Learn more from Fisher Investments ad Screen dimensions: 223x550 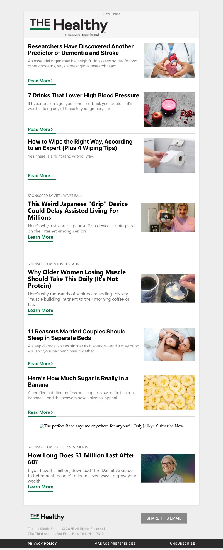(40, 487)
